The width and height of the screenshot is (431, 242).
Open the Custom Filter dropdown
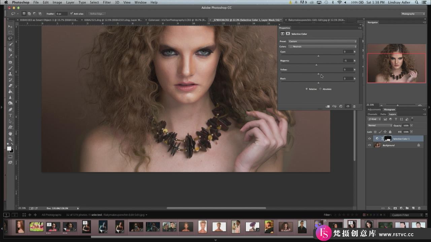click(x=407, y=215)
